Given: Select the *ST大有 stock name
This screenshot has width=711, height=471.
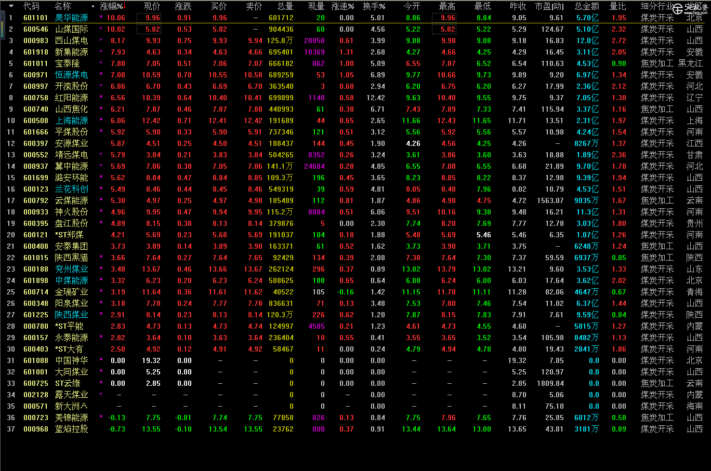Looking at the screenshot, I should (69, 349).
